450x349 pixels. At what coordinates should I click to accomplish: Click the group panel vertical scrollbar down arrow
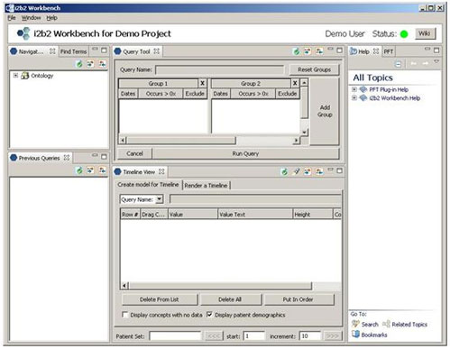[x=304, y=133]
